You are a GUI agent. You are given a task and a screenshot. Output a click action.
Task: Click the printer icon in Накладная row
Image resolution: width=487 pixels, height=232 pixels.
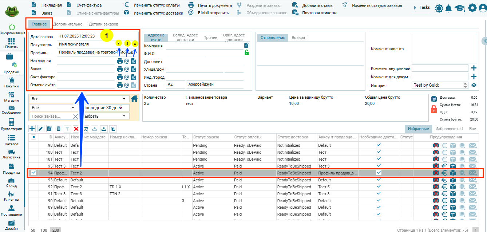pos(119,61)
